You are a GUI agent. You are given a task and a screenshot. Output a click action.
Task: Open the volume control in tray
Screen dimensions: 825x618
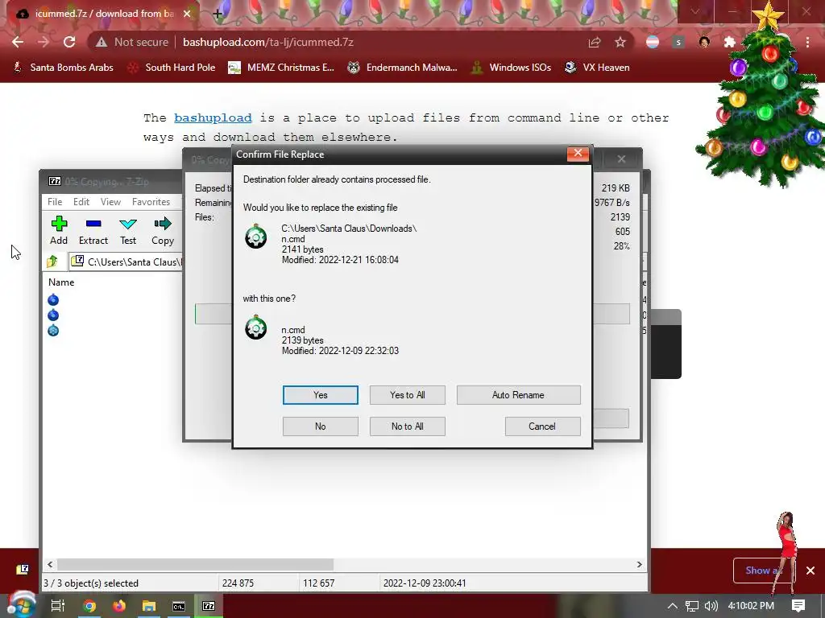tap(711, 606)
